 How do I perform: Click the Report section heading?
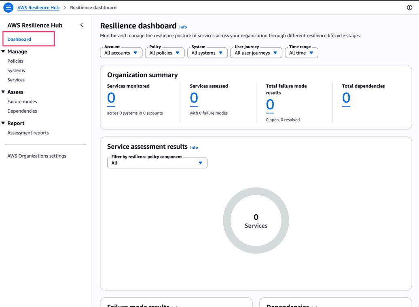[16, 123]
